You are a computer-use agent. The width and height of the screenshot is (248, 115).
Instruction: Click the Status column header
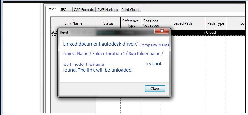(x=108, y=23)
